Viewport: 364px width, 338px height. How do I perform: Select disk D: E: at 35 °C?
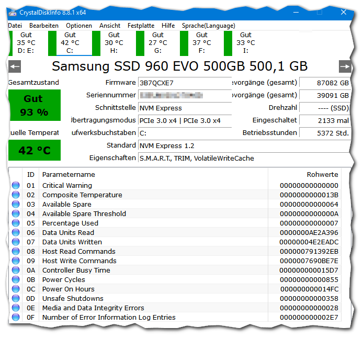click(26, 43)
